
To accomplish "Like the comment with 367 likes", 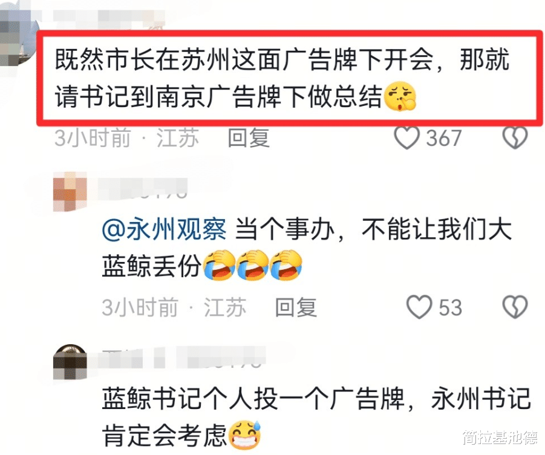I will pos(406,138).
